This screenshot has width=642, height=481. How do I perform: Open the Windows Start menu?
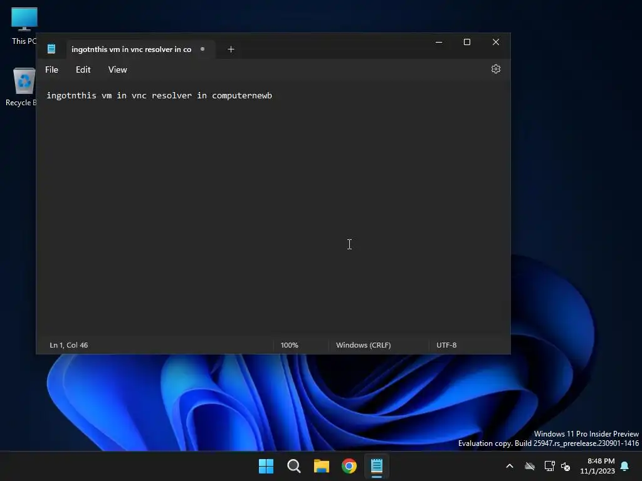[x=266, y=466]
